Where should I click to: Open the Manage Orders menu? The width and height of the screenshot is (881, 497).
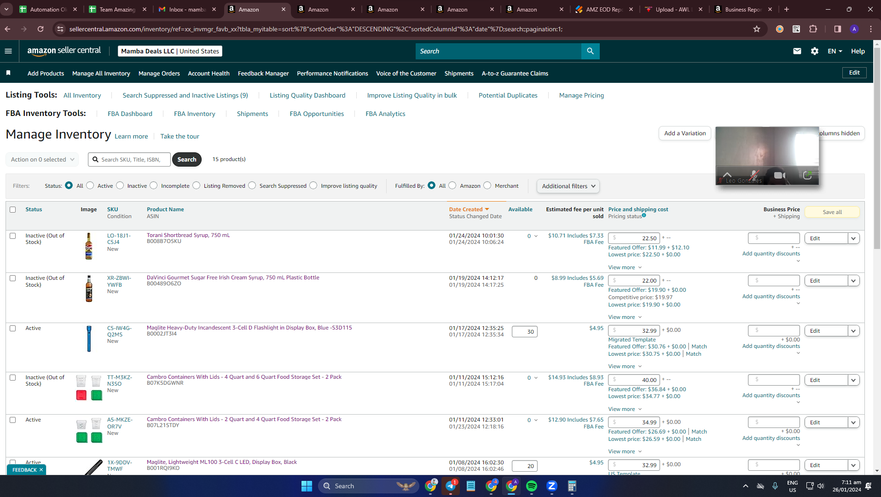click(x=159, y=73)
